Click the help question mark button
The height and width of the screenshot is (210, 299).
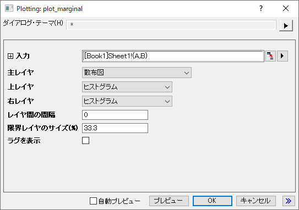coord(261,8)
